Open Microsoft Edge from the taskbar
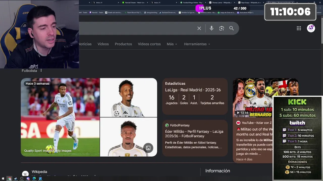This screenshot has width=323, height=181. coord(34,178)
